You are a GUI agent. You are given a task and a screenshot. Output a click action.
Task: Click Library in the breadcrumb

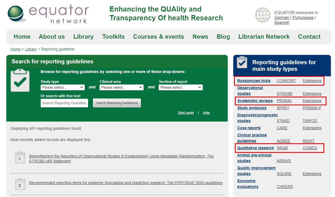pos(31,49)
